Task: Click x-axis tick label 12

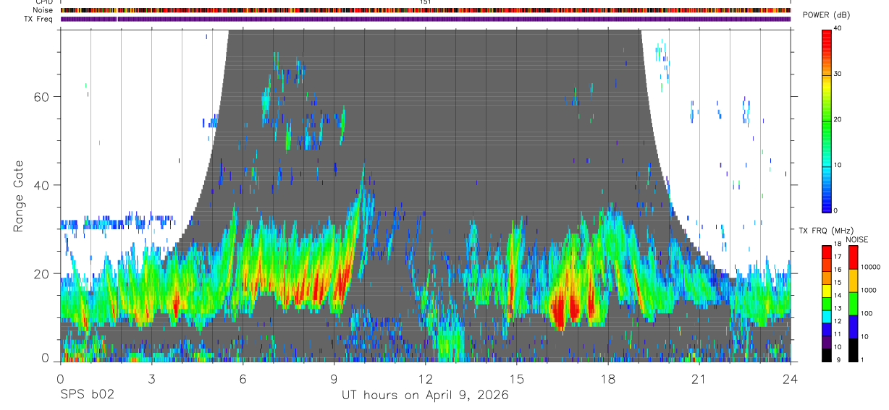Action: point(426,379)
